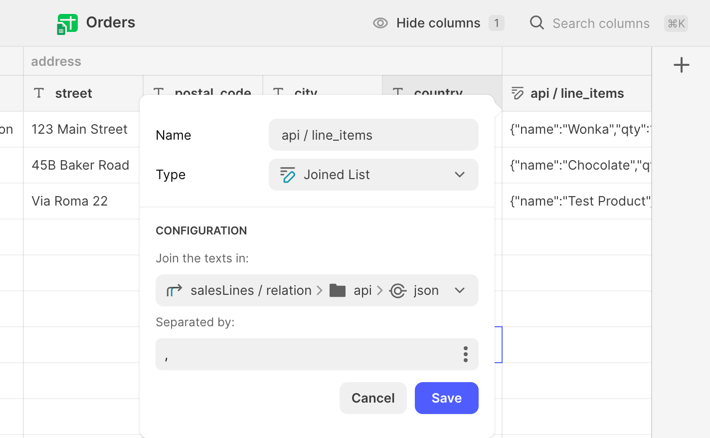This screenshot has height=438, width=710.
Task: Click the search magnifier icon
Action: (537, 22)
